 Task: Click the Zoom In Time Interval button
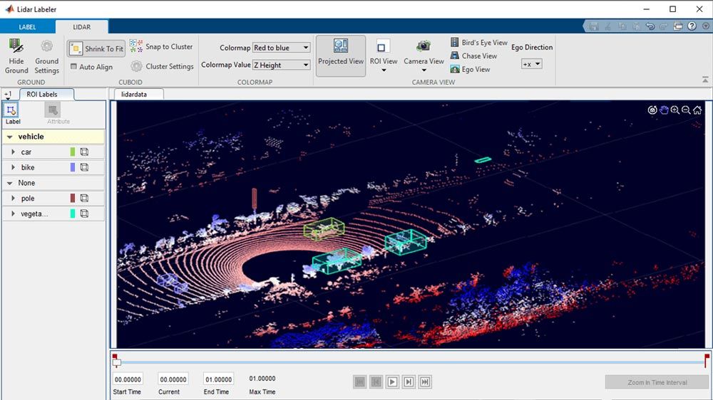pos(657,382)
